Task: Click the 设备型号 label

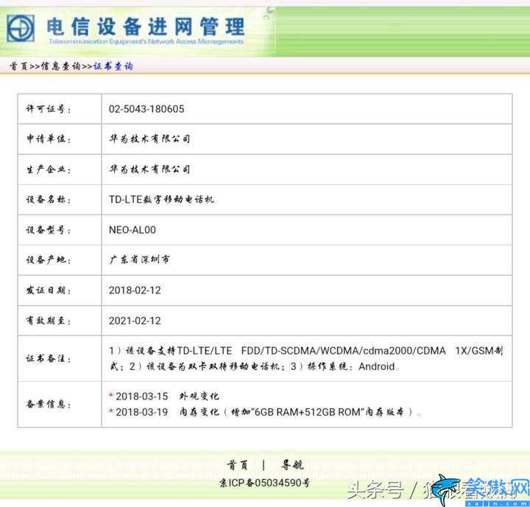Action: pos(49,230)
